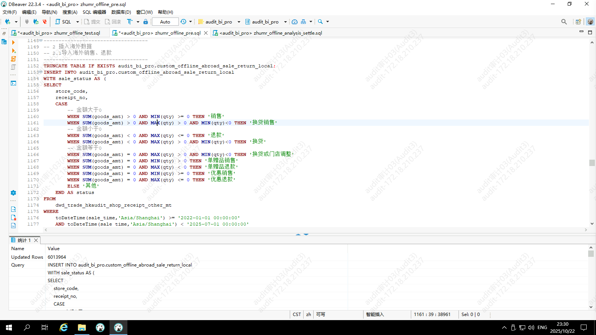The width and height of the screenshot is (596, 335).
Task: Click the new database connection plug icon
Action: click(x=7, y=22)
